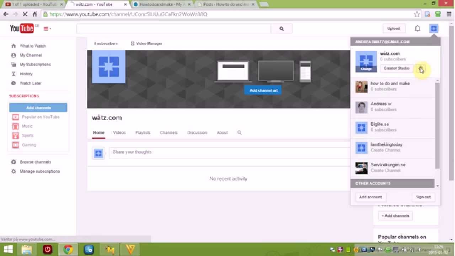This screenshot has height=256, width=455.
Task: Open YouTube settings gear in account menu
Action: [x=421, y=68]
